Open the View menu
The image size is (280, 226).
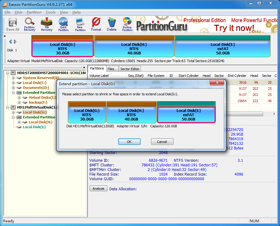pyautogui.click(x=64, y=12)
